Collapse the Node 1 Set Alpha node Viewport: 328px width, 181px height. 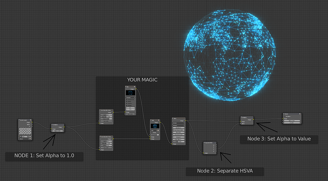[x=52, y=125]
